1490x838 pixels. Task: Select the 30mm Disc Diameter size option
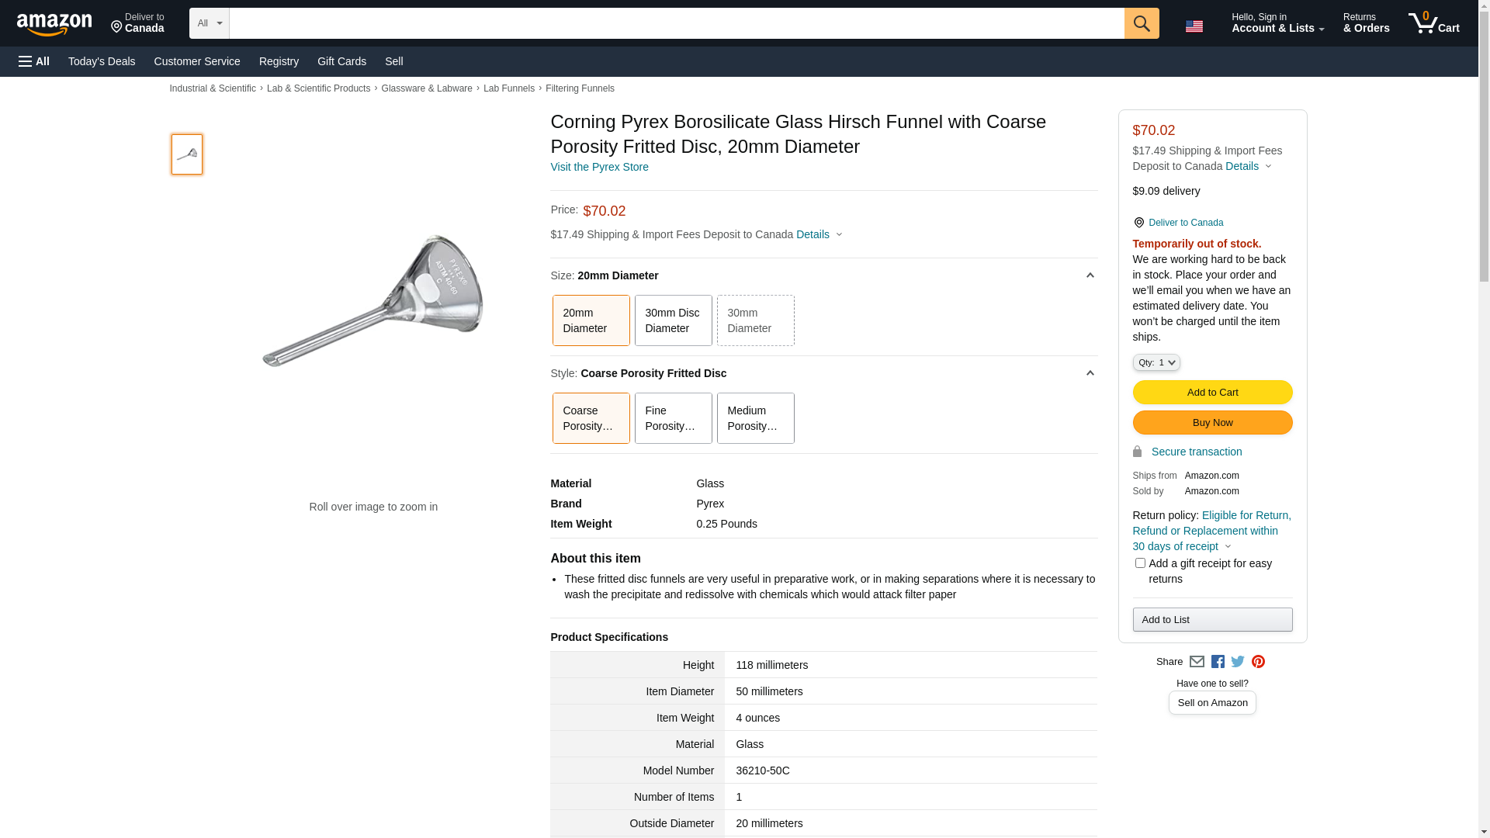pyautogui.click(x=673, y=320)
